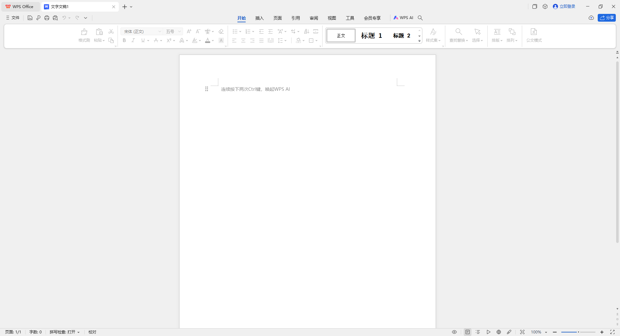The image size is (620, 336).
Task: Click the 分享 share button
Action: (x=607, y=18)
